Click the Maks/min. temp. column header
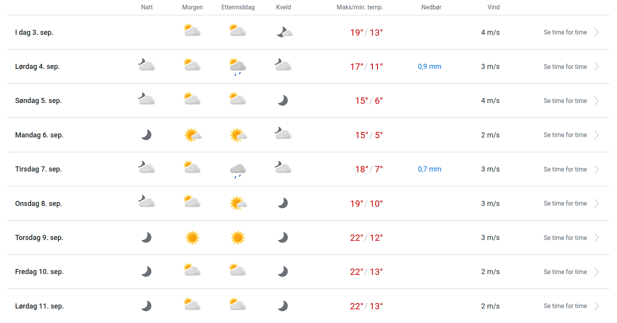The image size is (617, 323). coord(359,7)
